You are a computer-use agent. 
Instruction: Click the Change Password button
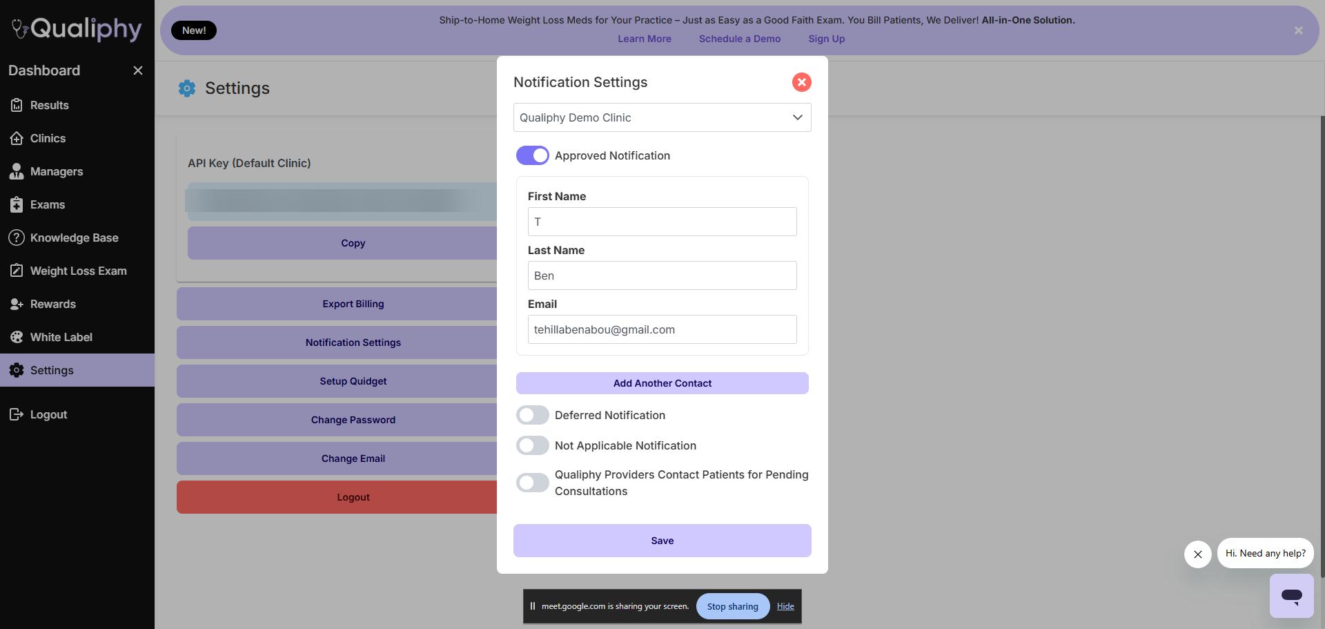pos(337,420)
